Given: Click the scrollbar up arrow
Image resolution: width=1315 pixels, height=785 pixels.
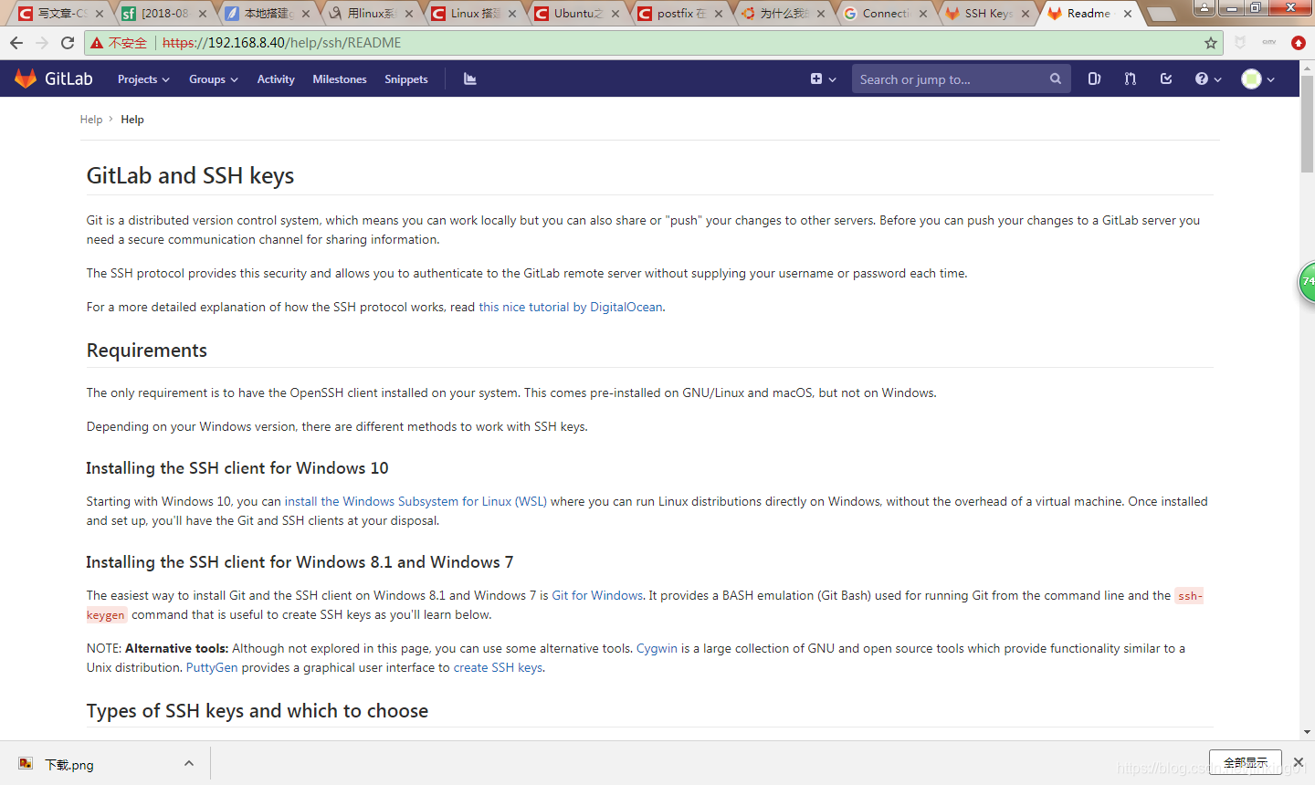Looking at the screenshot, I should tap(1307, 67).
